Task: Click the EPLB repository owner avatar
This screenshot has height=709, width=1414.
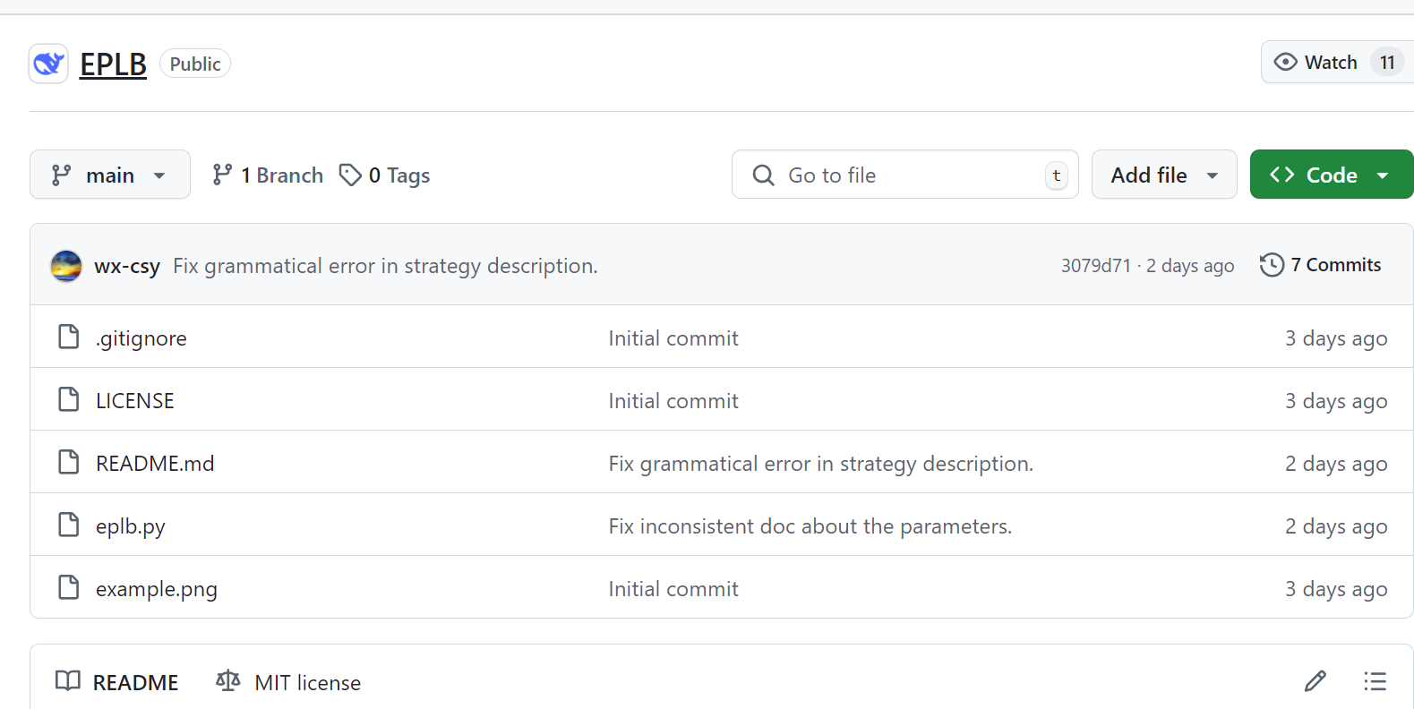Action: click(48, 64)
